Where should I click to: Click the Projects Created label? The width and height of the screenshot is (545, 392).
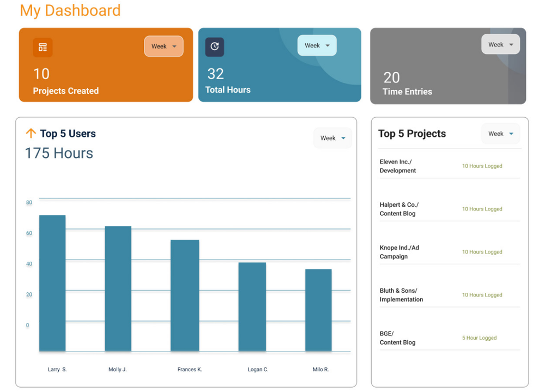(x=66, y=91)
